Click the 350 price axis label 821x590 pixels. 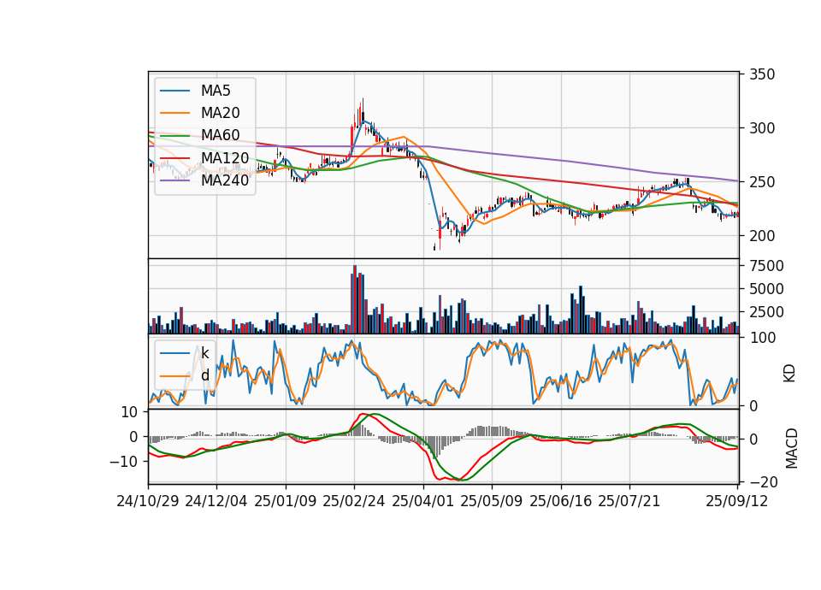click(762, 74)
